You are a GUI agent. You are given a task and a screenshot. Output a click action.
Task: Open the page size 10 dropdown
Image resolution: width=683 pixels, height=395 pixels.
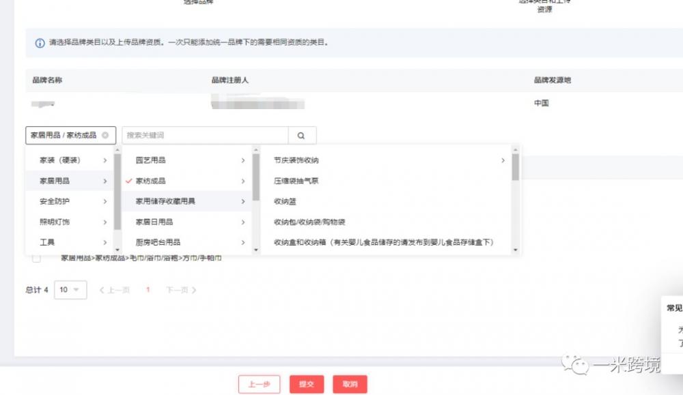point(70,290)
